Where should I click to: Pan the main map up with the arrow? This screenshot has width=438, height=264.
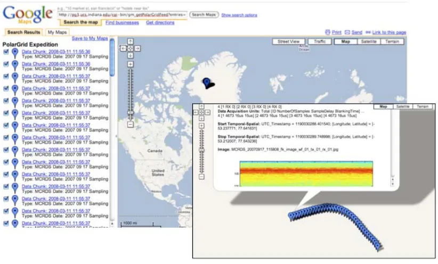tap(130, 42)
